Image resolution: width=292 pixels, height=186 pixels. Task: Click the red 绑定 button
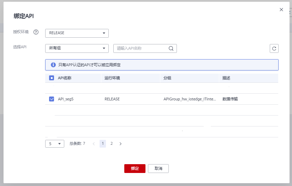click(135, 168)
